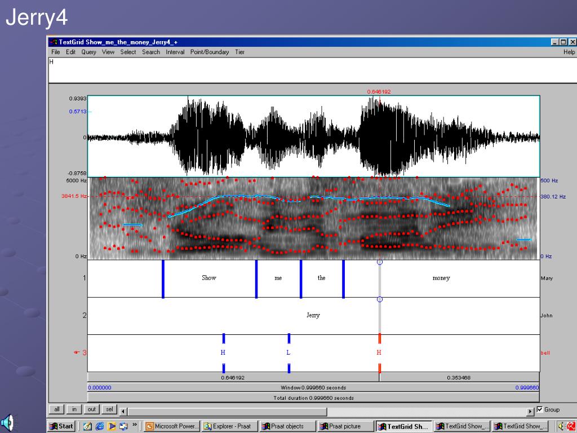Click the Mary tier name
Viewport: 577px width, 433px height.
547,279
